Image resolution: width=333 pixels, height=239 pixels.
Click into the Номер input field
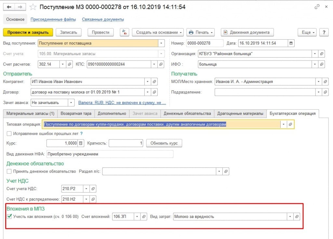[205, 43]
